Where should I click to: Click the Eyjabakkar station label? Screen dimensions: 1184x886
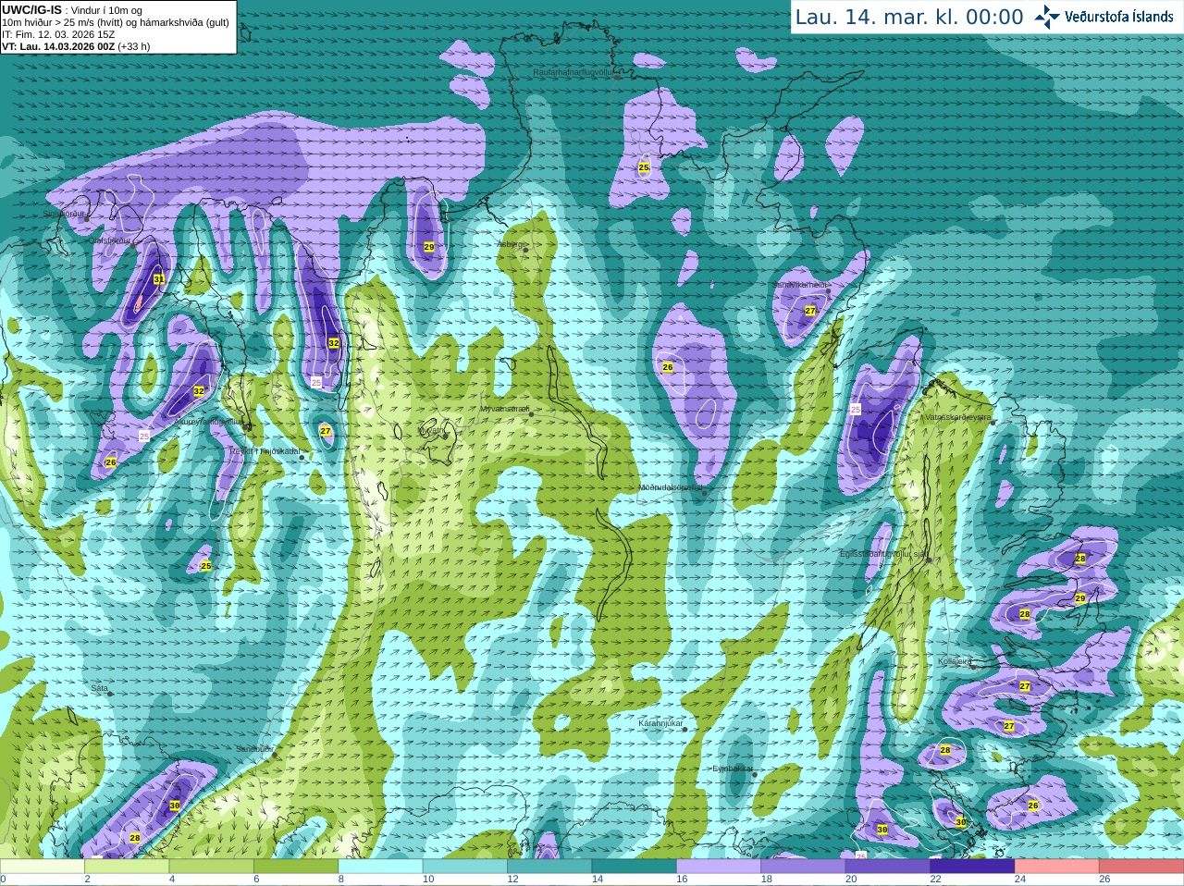(x=733, y=768)
